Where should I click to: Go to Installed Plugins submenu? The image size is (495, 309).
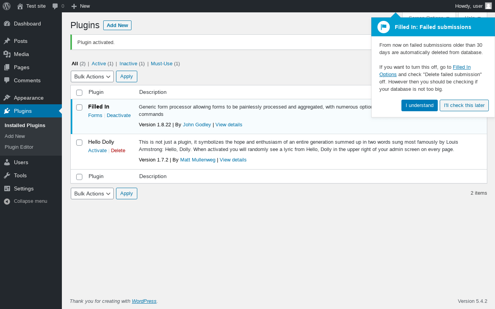(x=25, y=125)
